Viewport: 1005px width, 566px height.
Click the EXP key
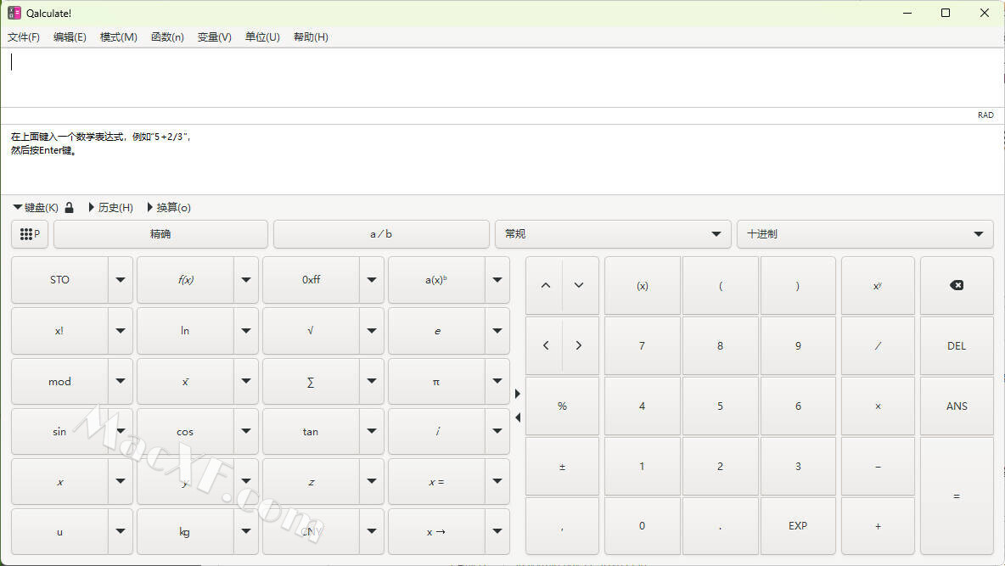[x=798, y=525]
